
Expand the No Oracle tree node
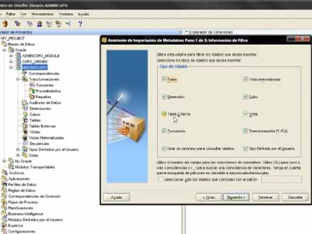pos(4,161)
